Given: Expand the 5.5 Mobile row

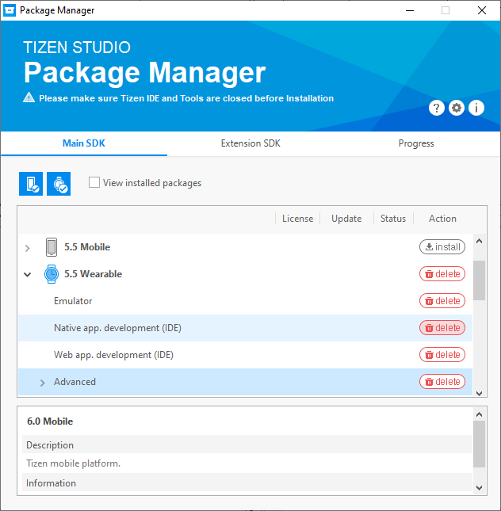Looking at the screenshot, I should 28,248.
